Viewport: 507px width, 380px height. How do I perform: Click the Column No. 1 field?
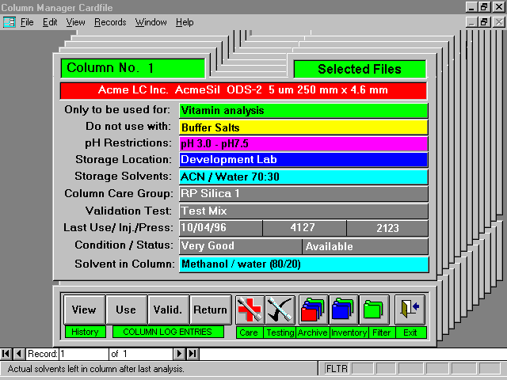click(x=133, y=68)
